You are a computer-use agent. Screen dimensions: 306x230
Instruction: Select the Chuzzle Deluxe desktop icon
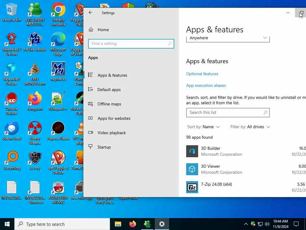tap(12, 104)
